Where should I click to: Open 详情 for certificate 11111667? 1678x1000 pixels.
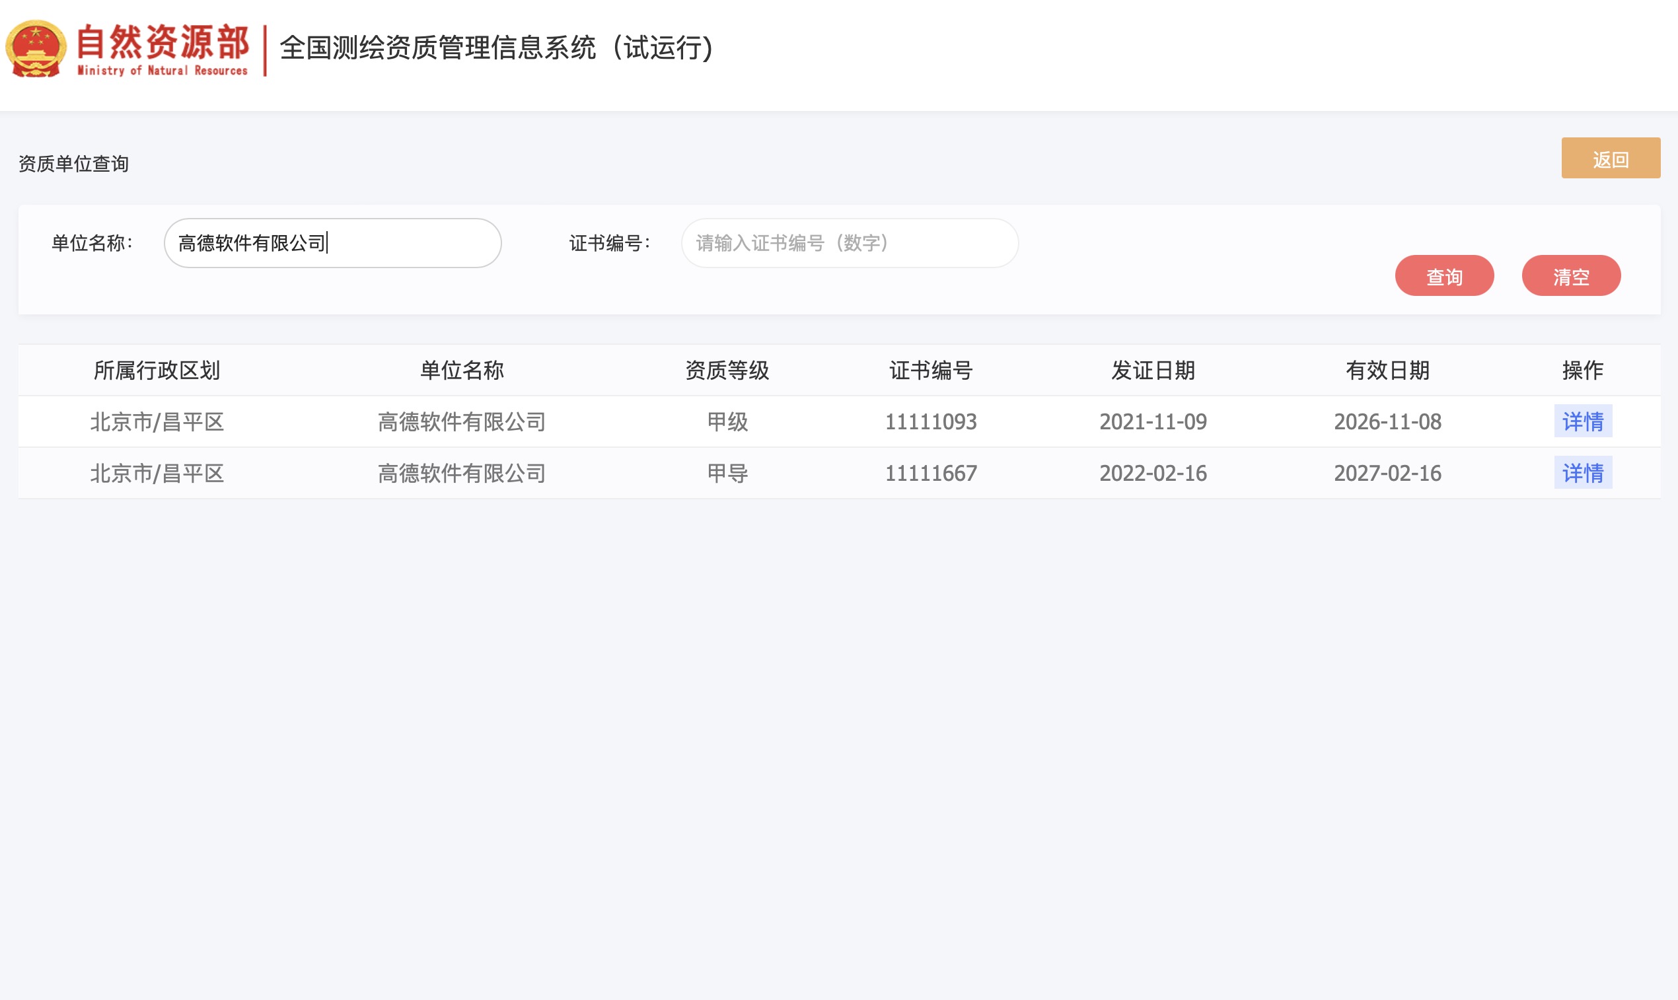pyautogui.click(x=1583, y=473)
